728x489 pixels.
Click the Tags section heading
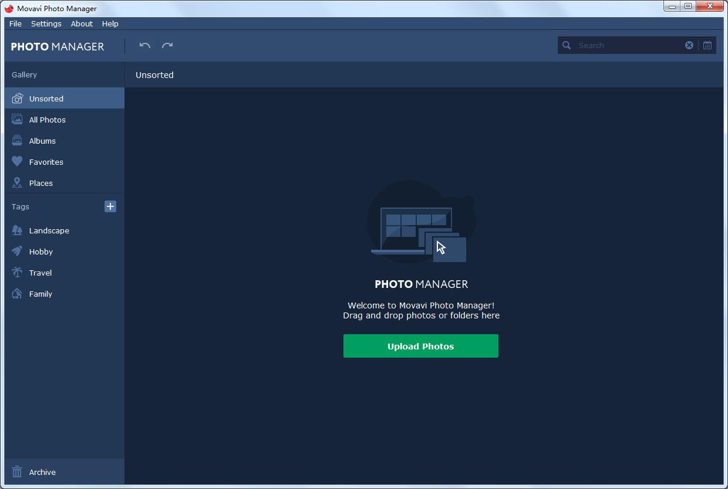[21, 206]
